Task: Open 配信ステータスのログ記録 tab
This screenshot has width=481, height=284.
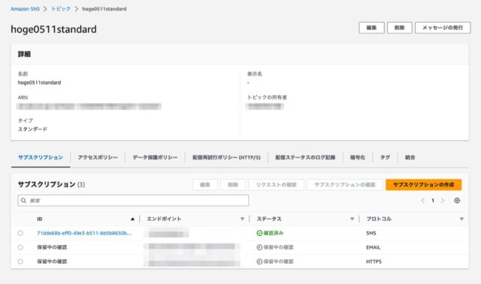Action: click(x=305, y=157)
